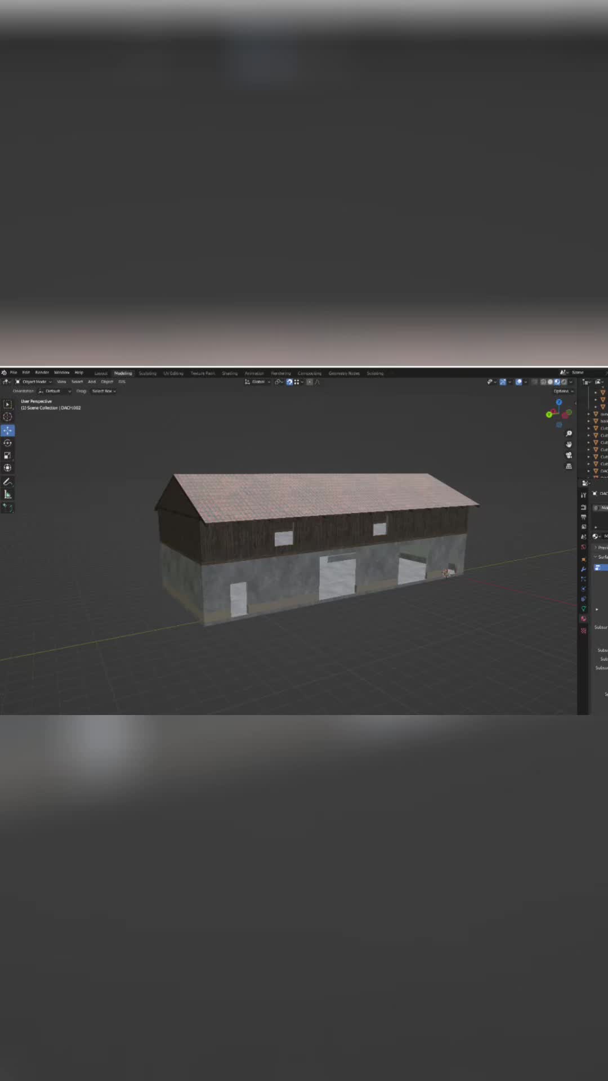The height and width of the screenshot is (1081, 608).
Task: Switch to the Shading workspace tab
Action: click(230, 373)
